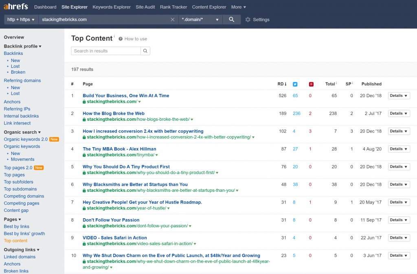
Task: Open Organic keywords 2.0 link
Action: [x=26, y=139]
